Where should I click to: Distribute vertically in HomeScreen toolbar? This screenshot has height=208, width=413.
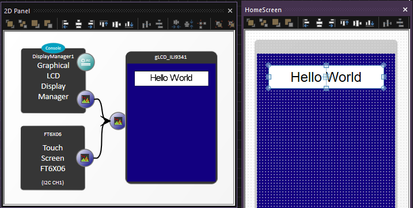[400, 23]
